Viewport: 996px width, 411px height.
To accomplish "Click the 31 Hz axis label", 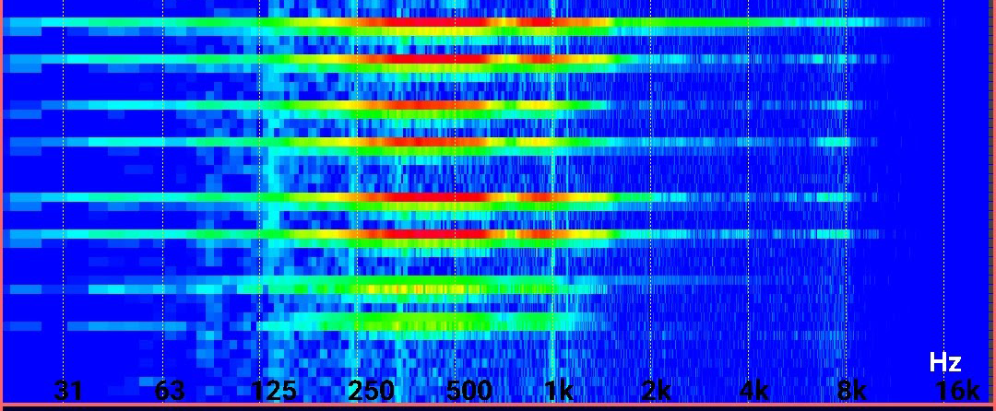I will pyautogui.click(x=68, y=390).
